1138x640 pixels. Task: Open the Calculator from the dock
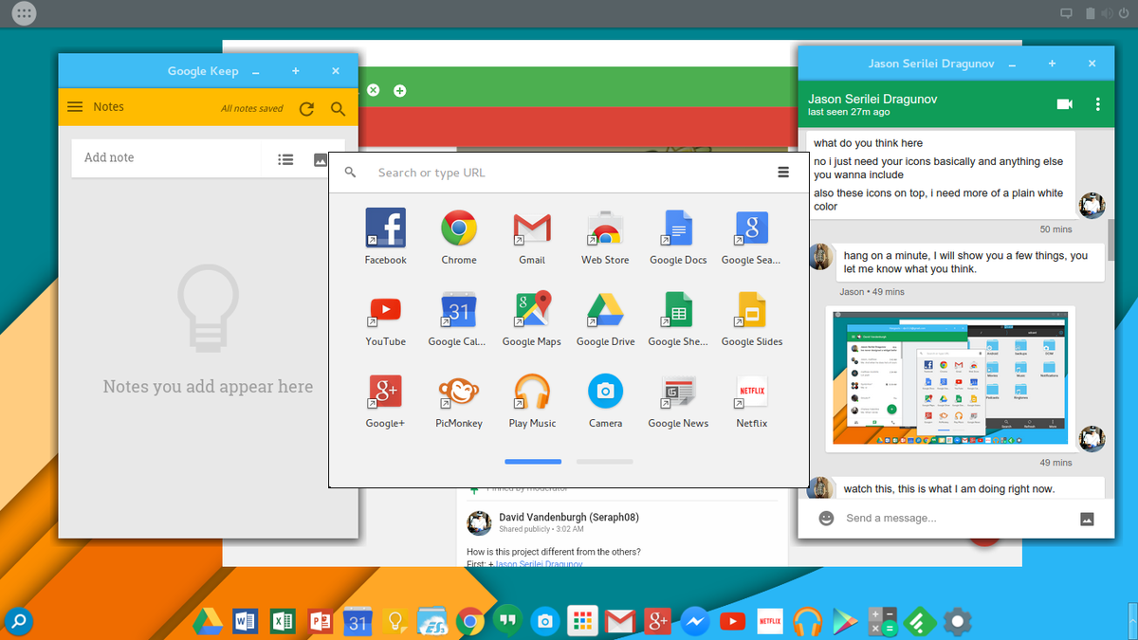click(883, 622)
